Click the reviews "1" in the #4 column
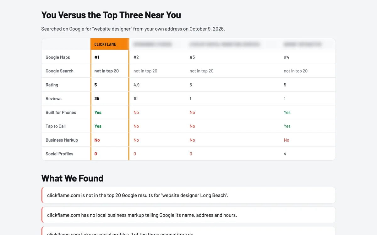 285,99
